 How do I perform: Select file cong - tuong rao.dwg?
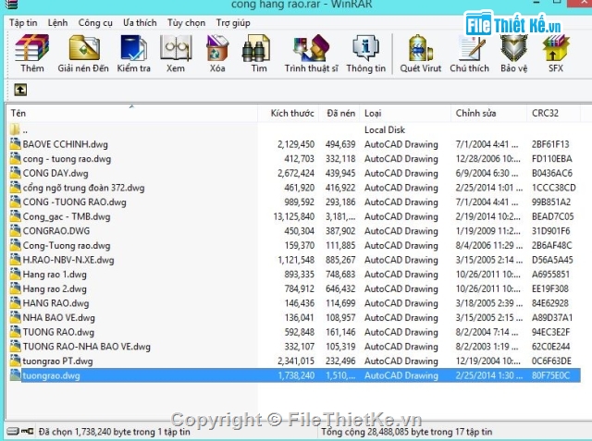pos(67,159)
